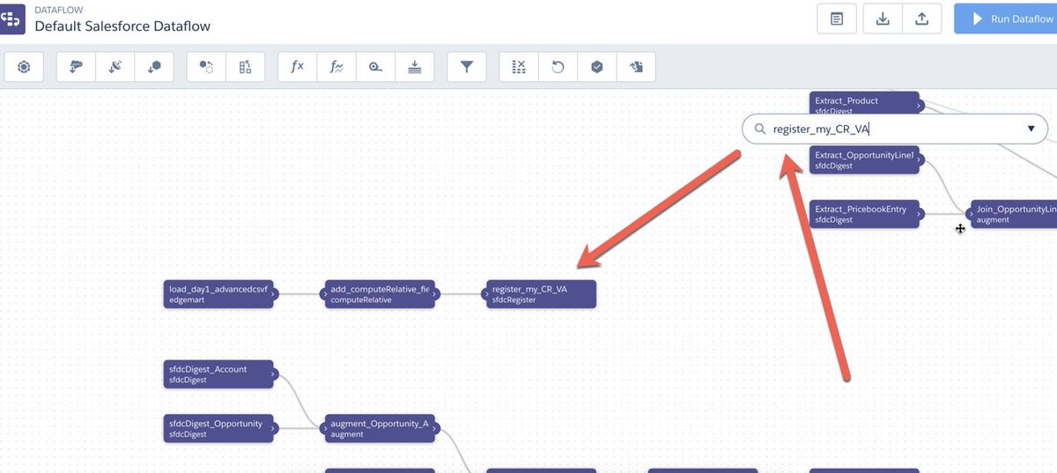Add a dim2mea transformation node
The image size is (1057, 473).
pyautogui.click(x=375, y=67)
